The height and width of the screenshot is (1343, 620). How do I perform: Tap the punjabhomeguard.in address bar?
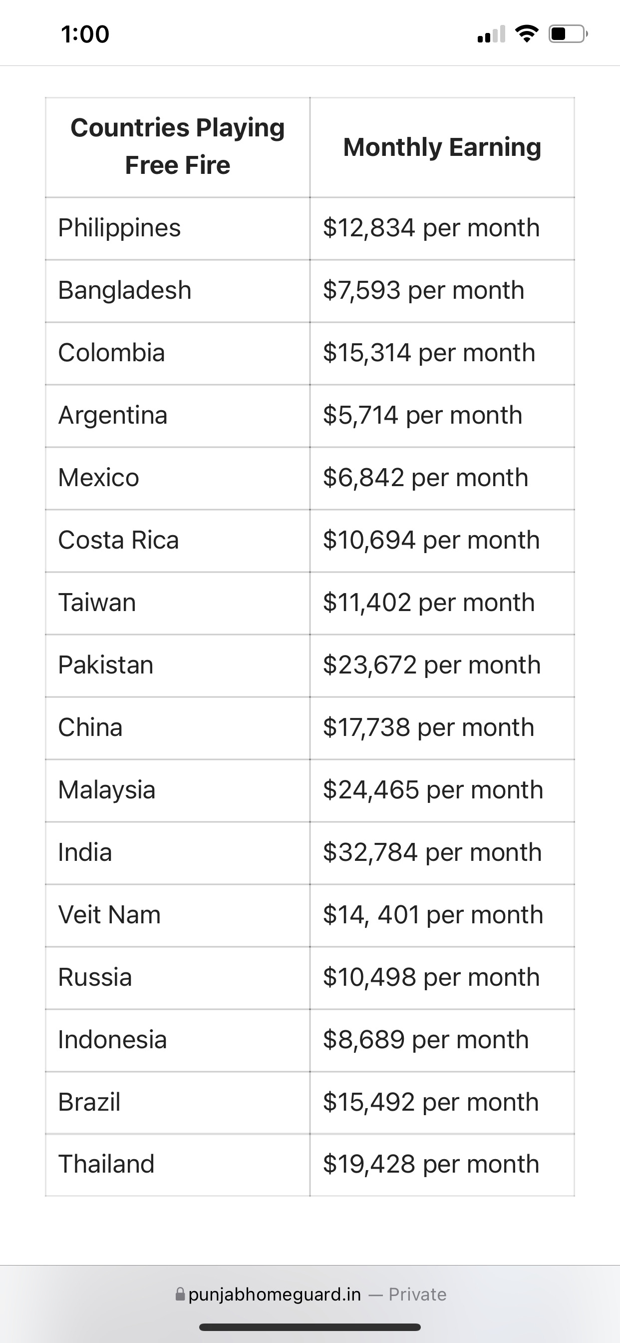pyautogui.click(x=275, y=1294)
